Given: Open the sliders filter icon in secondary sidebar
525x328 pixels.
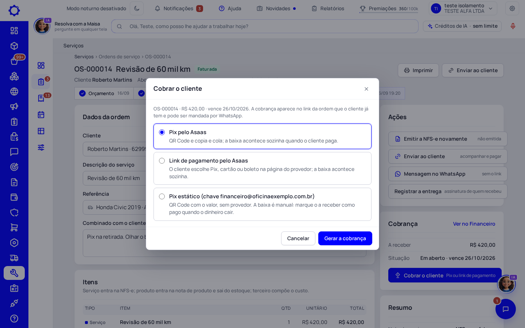Looking at the screenshot, I should click(x=41, y=148).
